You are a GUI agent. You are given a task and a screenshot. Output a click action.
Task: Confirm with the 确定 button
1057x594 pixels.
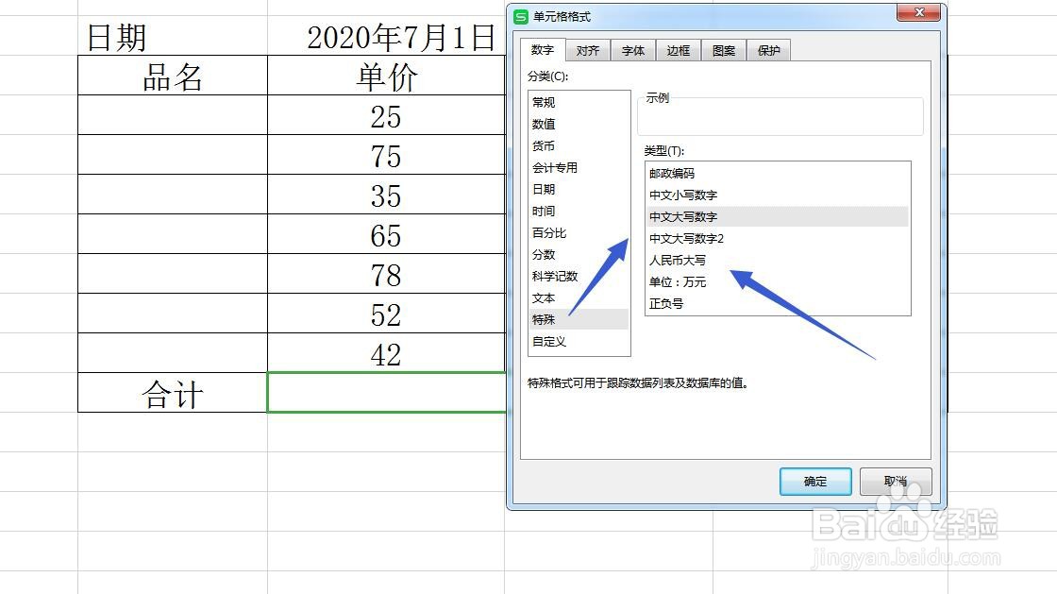tap(814, 481)
